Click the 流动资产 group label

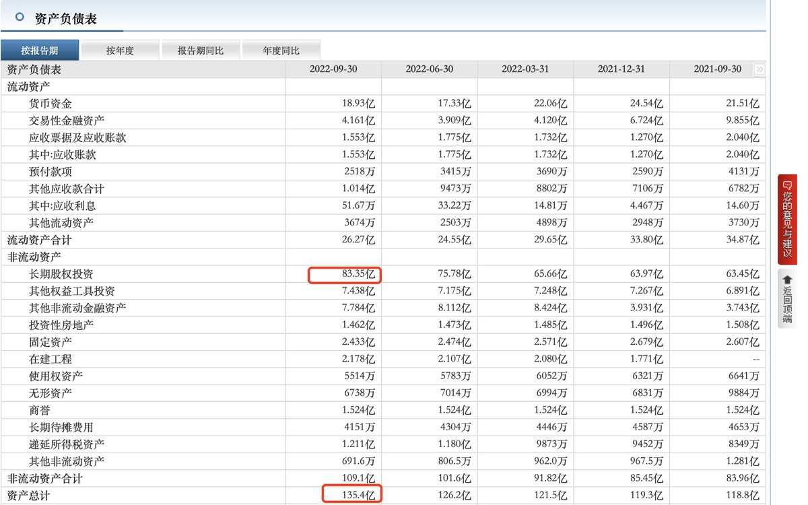pyautogui.click(x=28, y=87)
